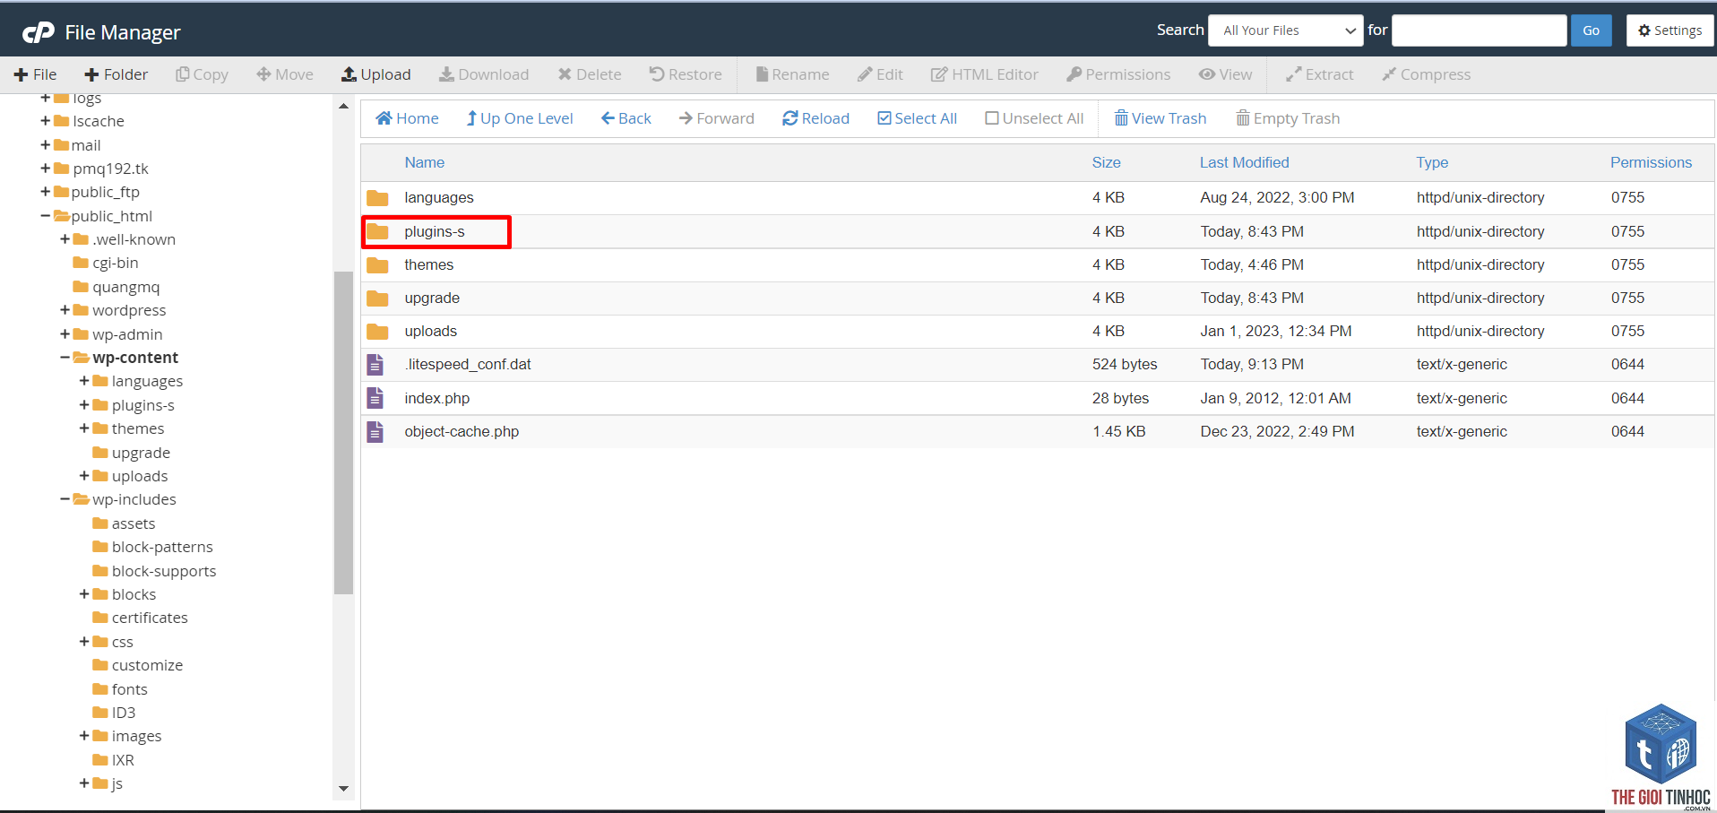Expand the lscache tree folder
The height and width of the screenshot is (813, 1717).
click(x=45, y=121)
